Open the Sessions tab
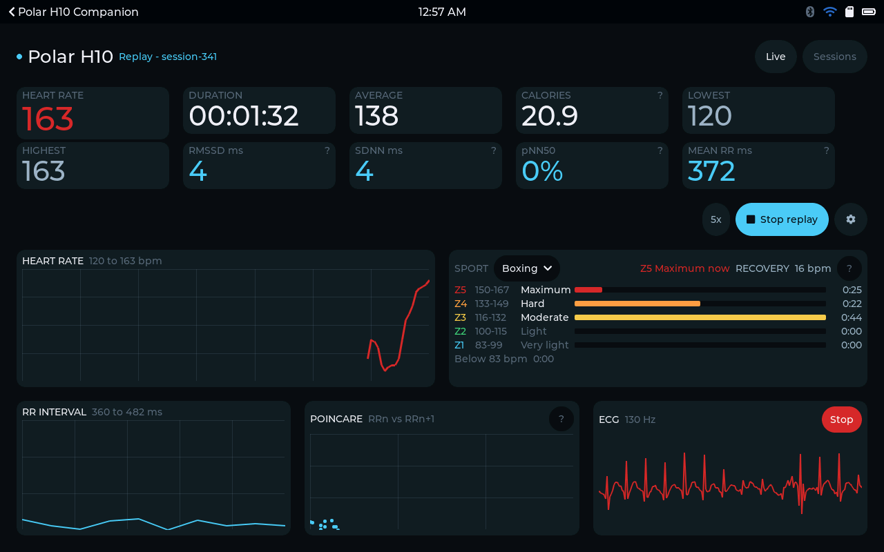This screenshot has width=884, height=552. pyautogui.click(x=835, y=57)
